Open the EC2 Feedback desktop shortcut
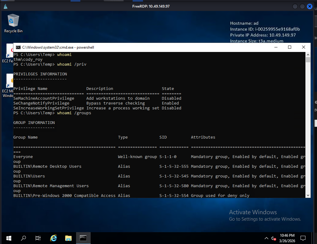This screenshot has width=317, height=244. pos(8,53)
